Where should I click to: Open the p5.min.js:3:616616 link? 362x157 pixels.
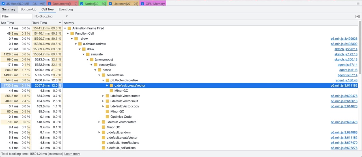coord(344,101)
